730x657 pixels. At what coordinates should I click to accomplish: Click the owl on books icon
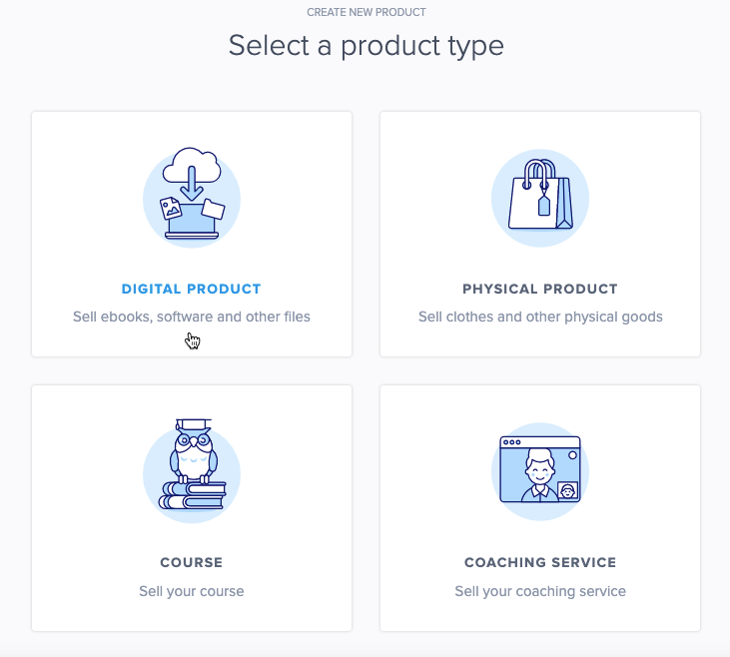[x=192, y=467]
